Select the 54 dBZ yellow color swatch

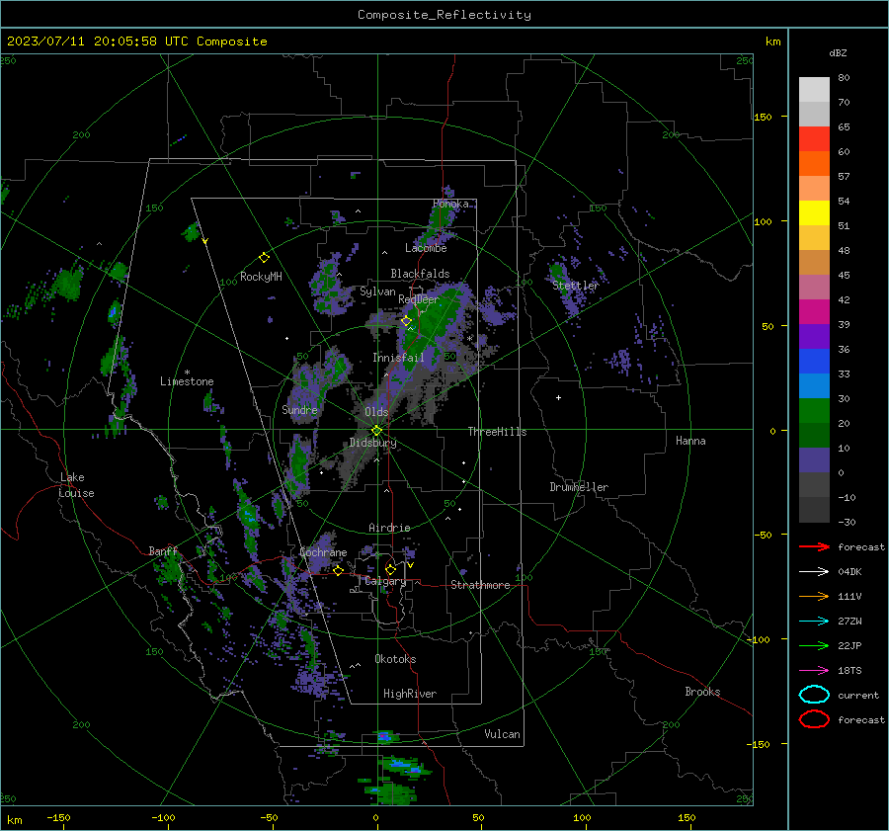(x=814, y=212)
